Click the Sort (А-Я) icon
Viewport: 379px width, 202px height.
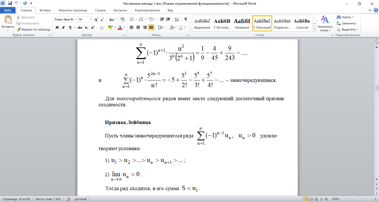click(x=177, y=19)
